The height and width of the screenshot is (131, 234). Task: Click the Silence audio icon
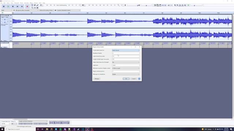(165, 5)
